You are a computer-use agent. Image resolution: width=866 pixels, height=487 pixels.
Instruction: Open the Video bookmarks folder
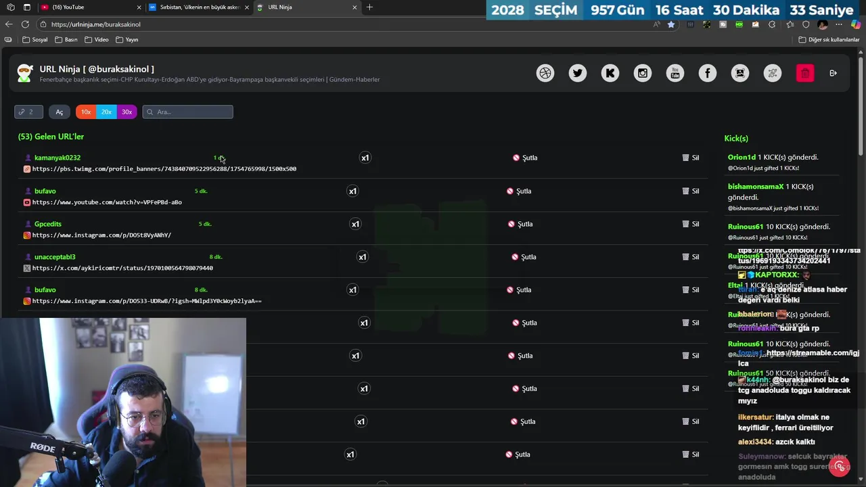(97, 40)
